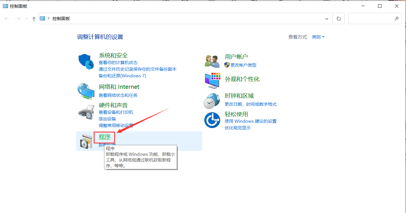Click the 添加设备 link
This screenshot has width=406, height=213.
click(x=107, y=119)
